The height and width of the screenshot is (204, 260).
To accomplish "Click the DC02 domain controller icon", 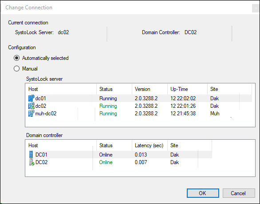I will tap(32, 162).
